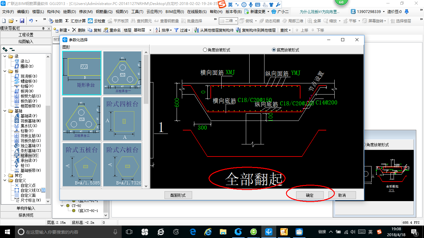Open 工程设置 panel tab

(x=26, y=35)
